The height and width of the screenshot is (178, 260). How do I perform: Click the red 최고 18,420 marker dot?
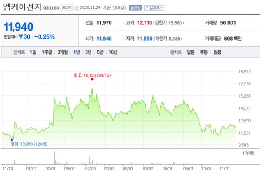(92, 79)
